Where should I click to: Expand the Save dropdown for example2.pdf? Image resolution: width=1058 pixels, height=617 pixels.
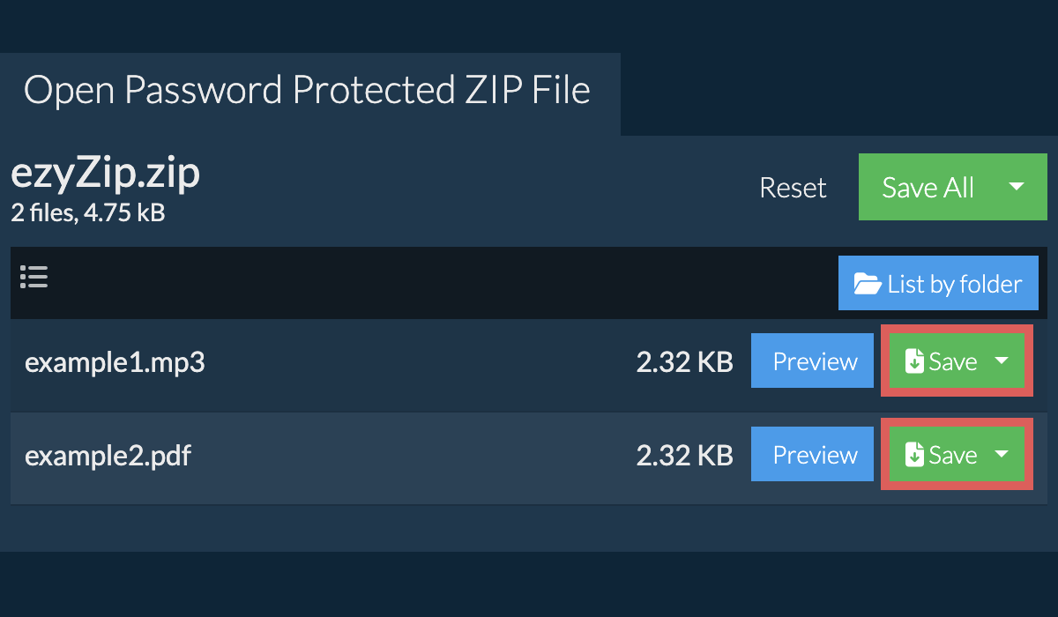pyautogui.click(x=1002, y=454)
